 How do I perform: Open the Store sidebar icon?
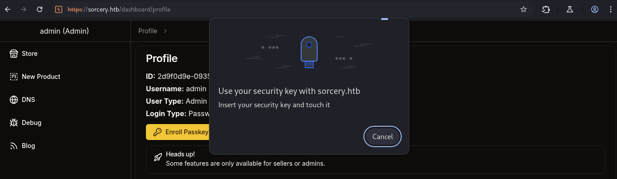click(14, 54)
